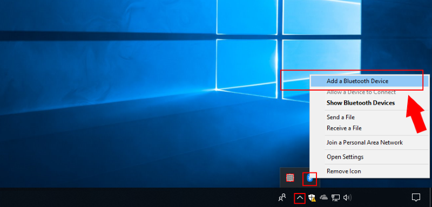Open the Action Center notification icon
This screenshot has width=432, height=207.
416,197
